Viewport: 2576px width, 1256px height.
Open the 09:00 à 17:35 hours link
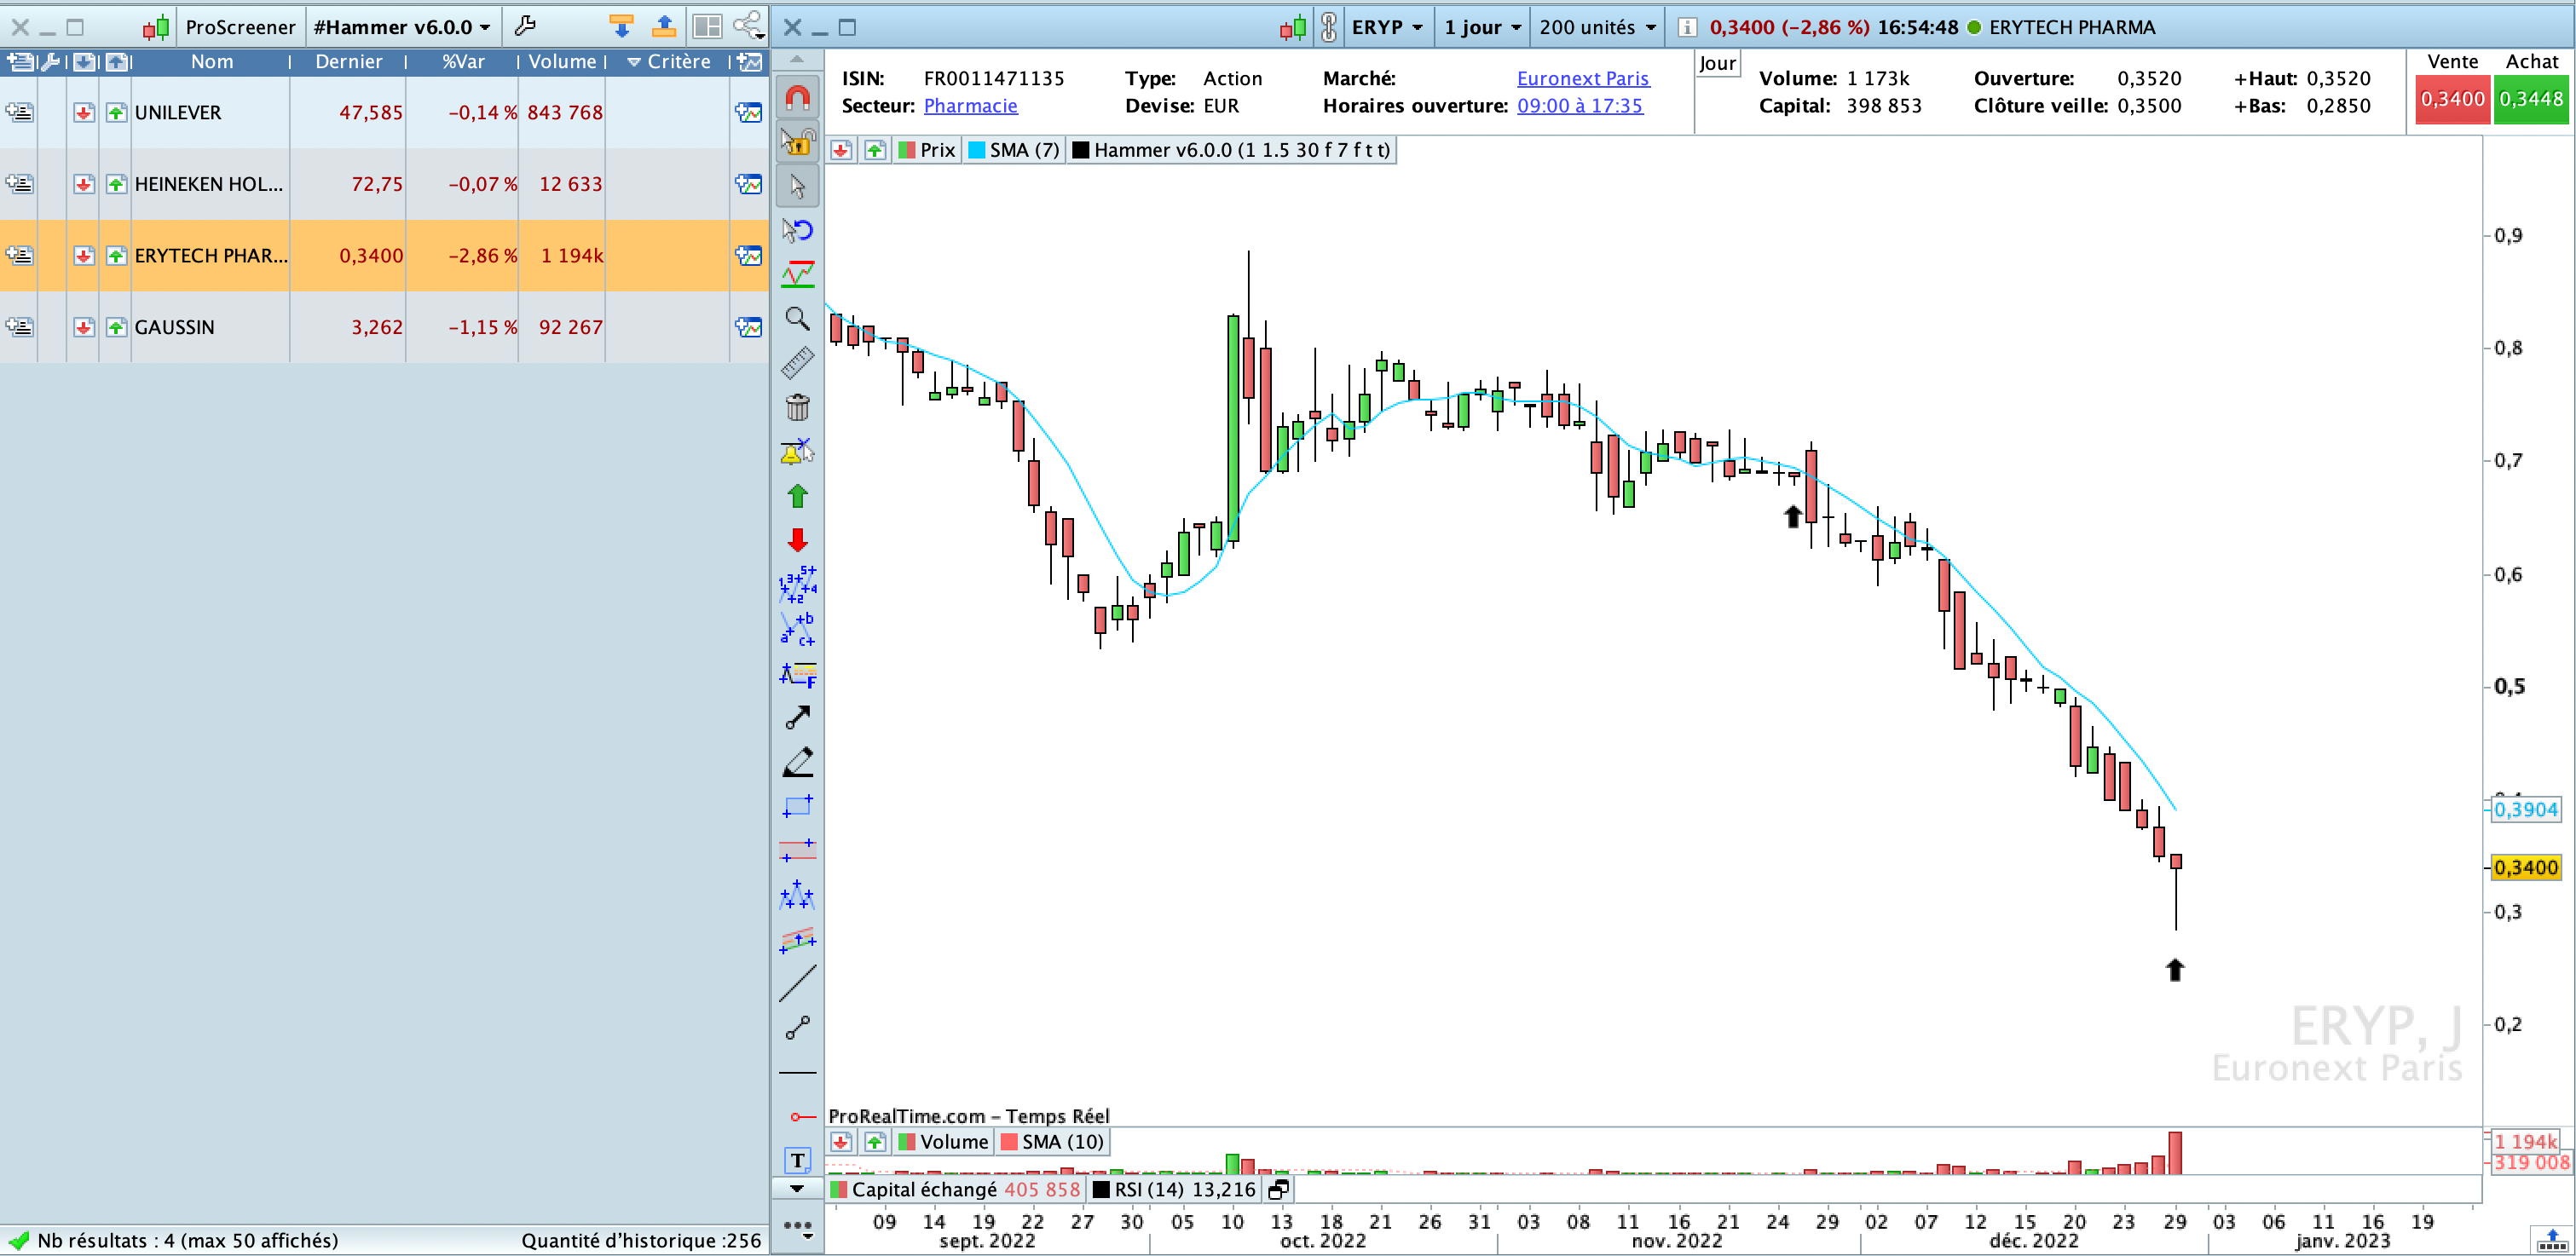tap(1579, 106)
